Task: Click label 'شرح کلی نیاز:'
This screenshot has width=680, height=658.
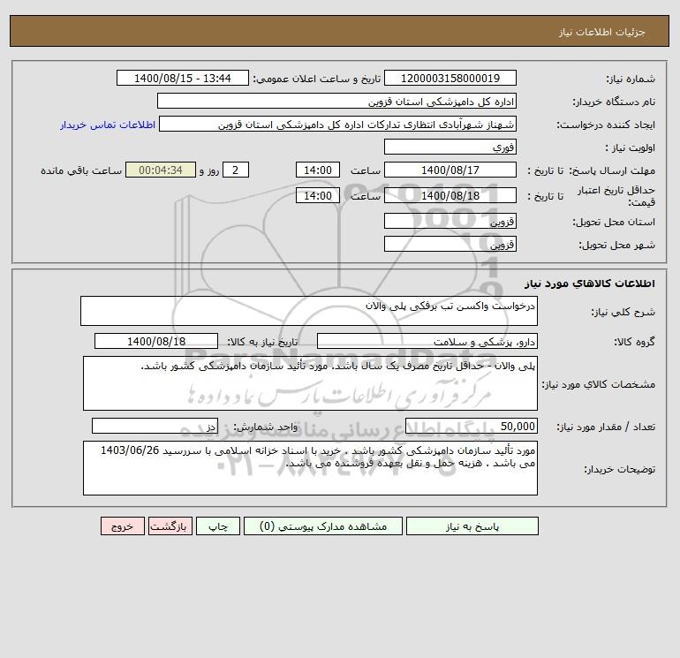Action: coord(623,312)
